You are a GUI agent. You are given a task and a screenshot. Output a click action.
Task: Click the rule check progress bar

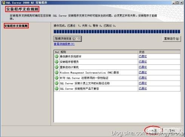tap(117, 32)
